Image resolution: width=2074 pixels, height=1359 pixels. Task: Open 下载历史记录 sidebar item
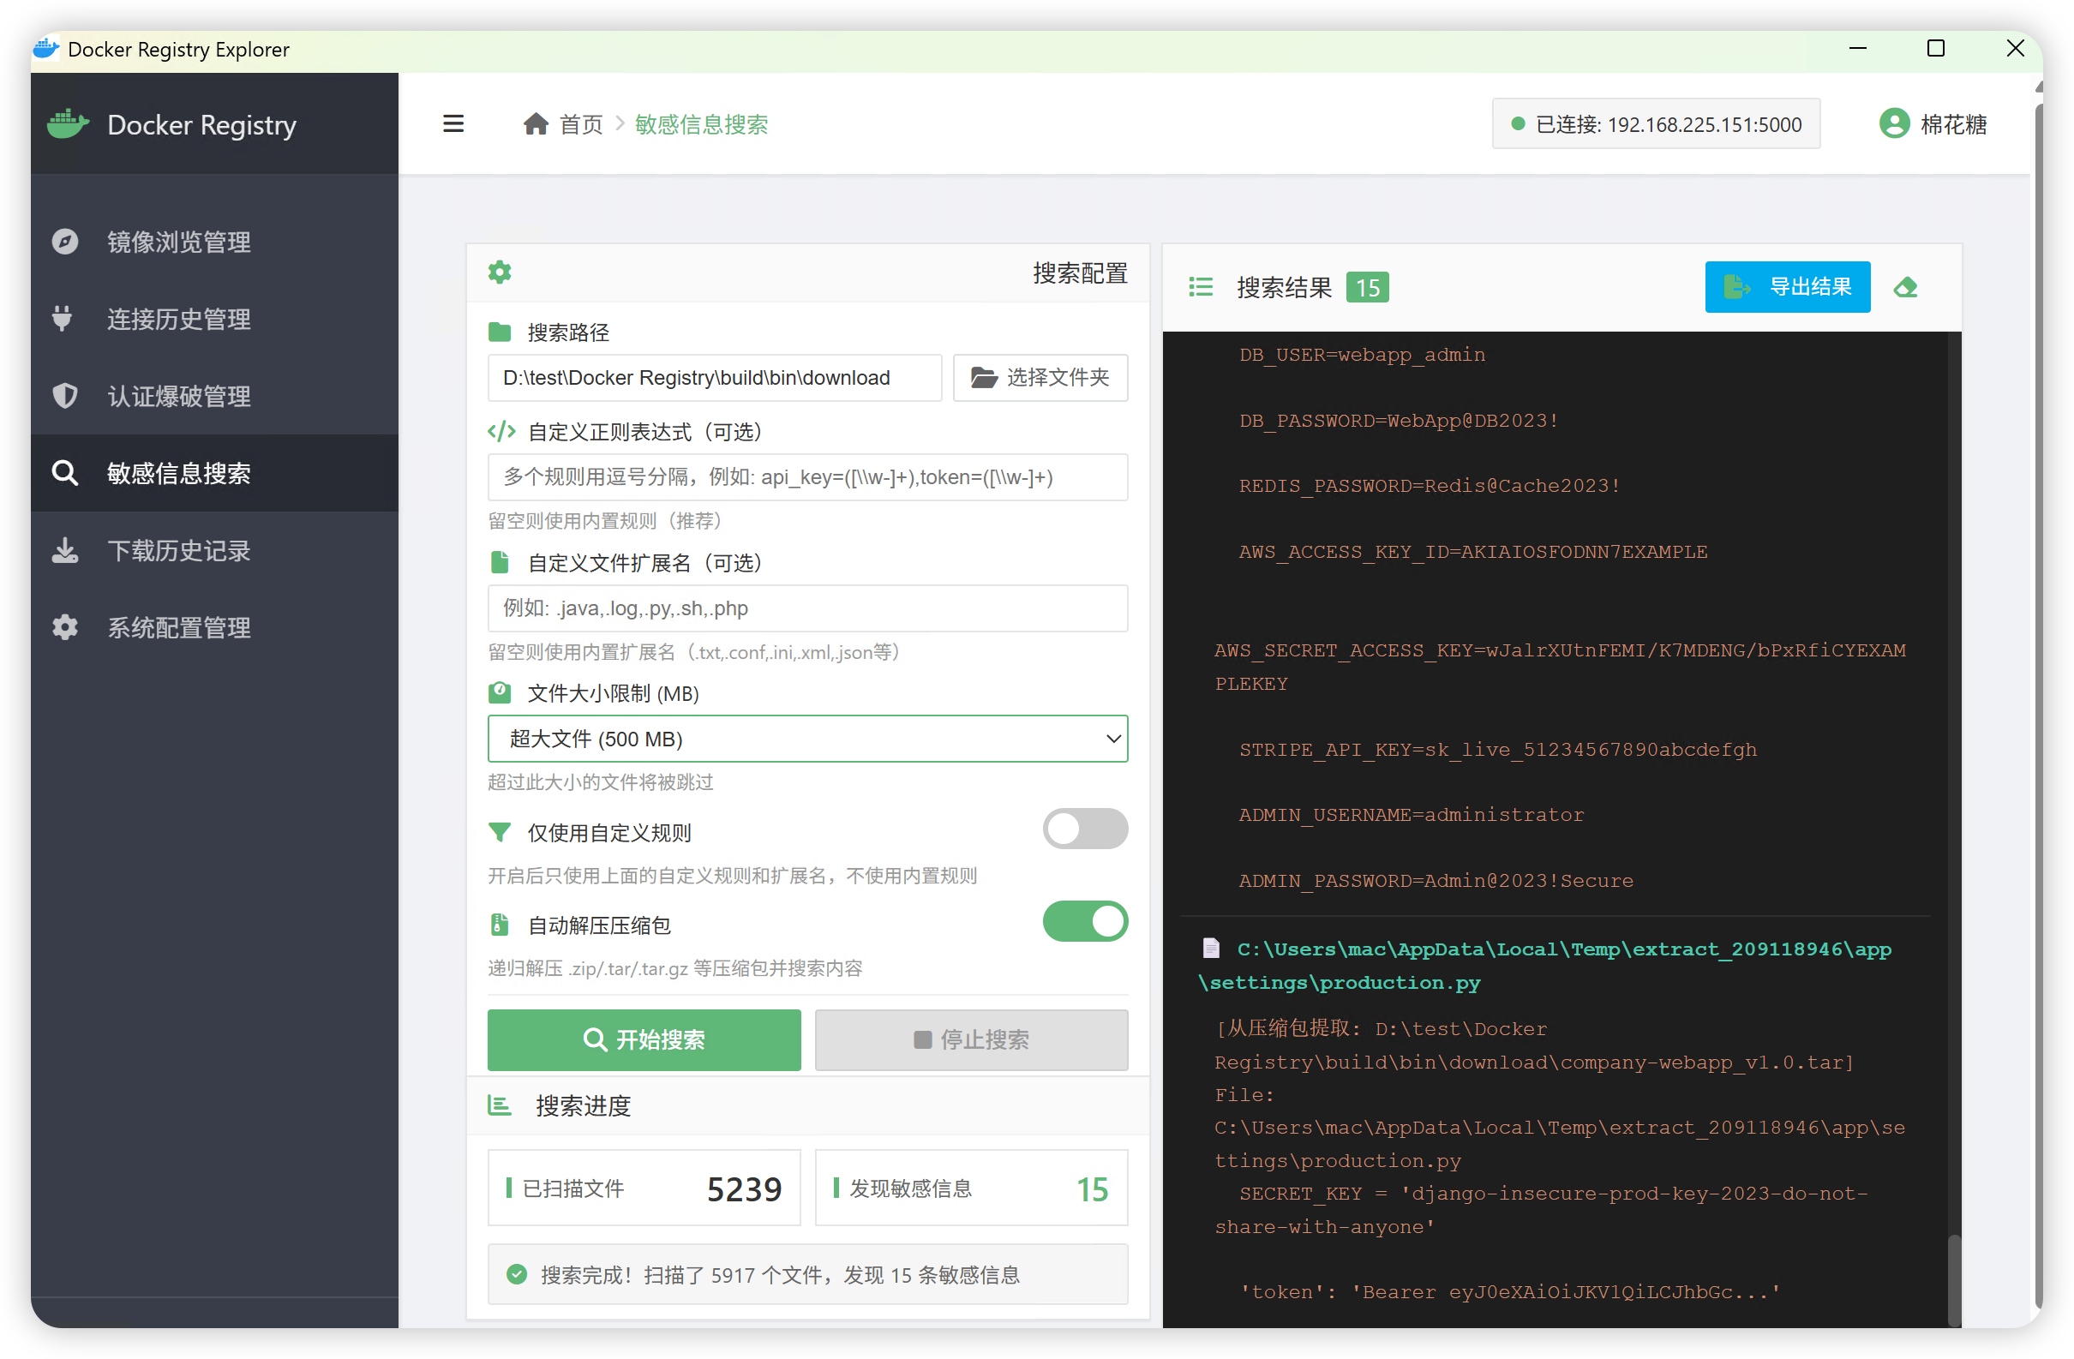[178, 551]
